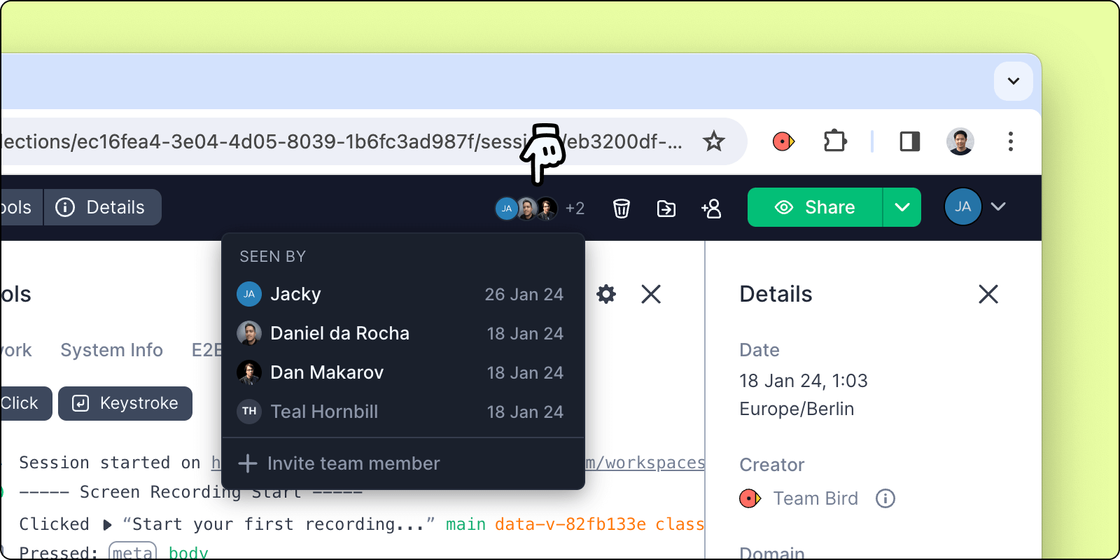Image resolution: width=1120 pixels, height=560 pixels.
Task: Click the add team member icon
Action: click(x=711, y=209)
